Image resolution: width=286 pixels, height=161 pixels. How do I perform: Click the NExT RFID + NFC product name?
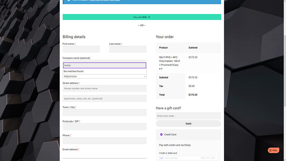pos(170,61)
